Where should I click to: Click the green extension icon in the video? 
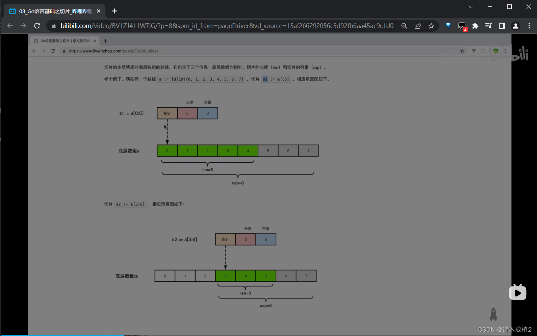point(496,51)
